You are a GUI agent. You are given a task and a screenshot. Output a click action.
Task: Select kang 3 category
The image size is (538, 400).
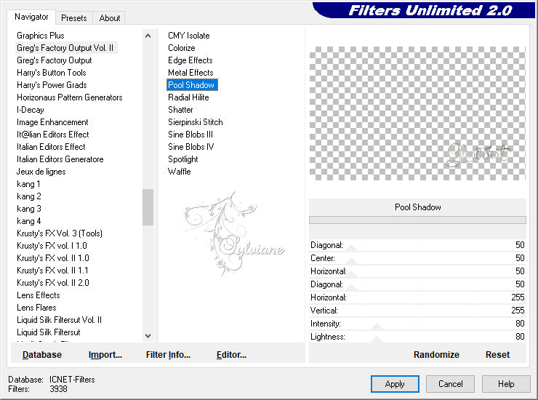[x=29, y=209]
